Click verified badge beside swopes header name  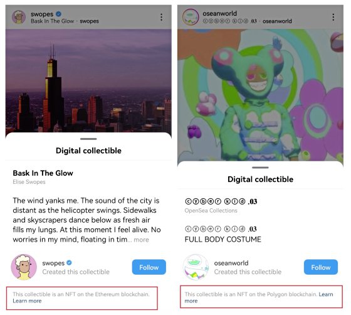tap(58, 14)
